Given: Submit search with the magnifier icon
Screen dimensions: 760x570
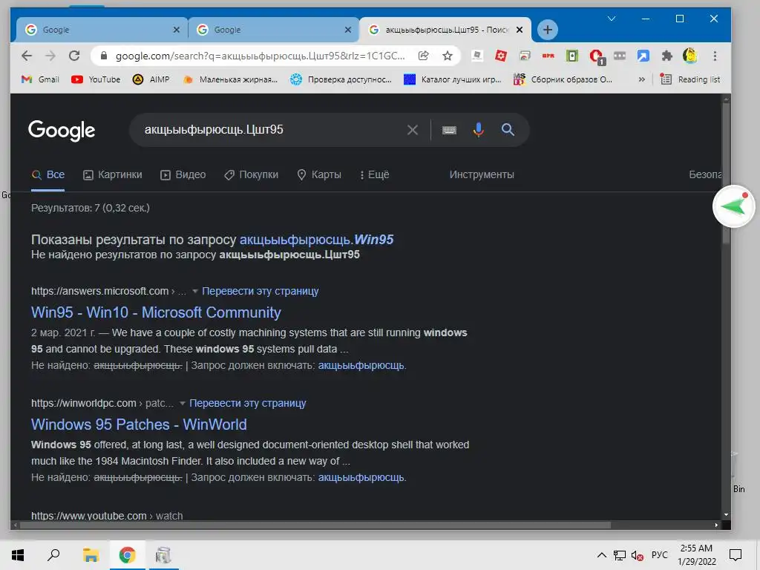Looking at the screenshot, I should 508,129.
